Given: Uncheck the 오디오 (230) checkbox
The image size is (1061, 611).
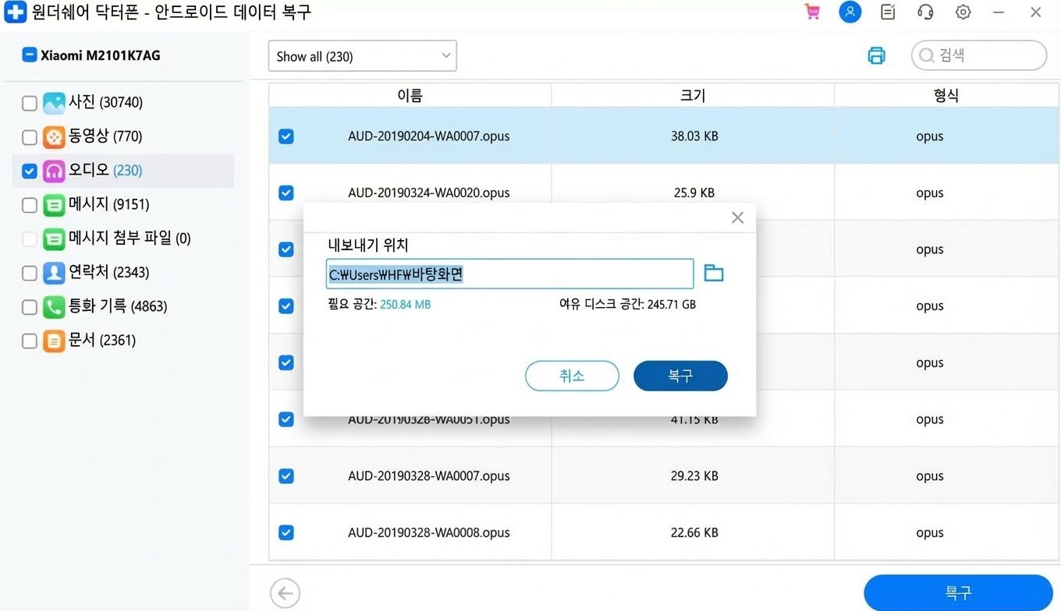Looking at the screenshot, I should (30, 171).
